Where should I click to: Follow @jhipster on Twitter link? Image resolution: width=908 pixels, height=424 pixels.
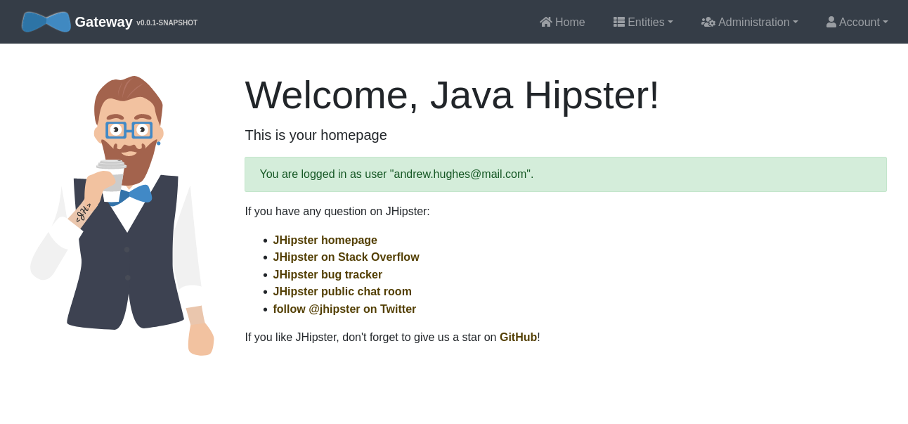coord(344,309)
